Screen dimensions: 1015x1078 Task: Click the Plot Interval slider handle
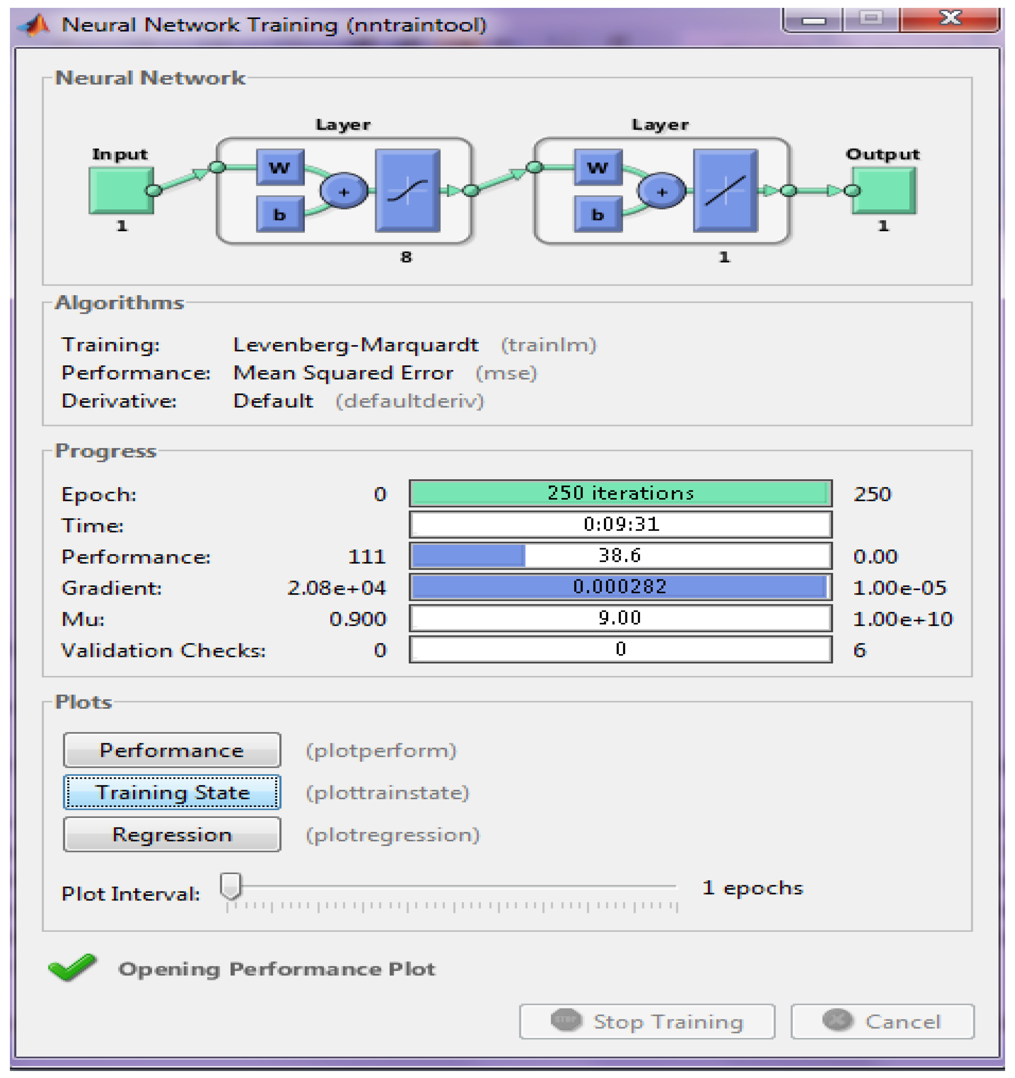click(231, 886)
